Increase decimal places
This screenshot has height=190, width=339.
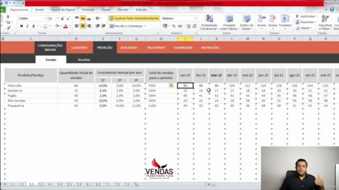(x=189, y=26)
